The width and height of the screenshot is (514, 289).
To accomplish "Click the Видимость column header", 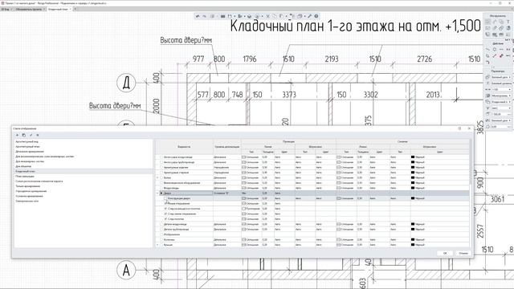I will point(184,147).
